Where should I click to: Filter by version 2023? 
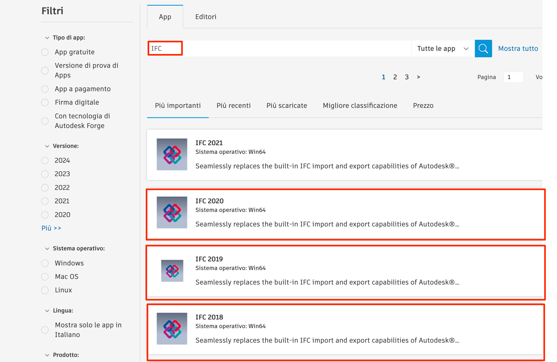click(x=45, y=174)
